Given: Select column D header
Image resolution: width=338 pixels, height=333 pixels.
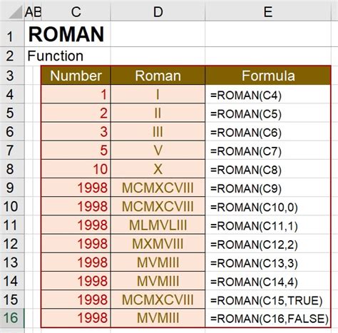Looking at the screenshot, I should pyautogui.click(x=158, y=11).
